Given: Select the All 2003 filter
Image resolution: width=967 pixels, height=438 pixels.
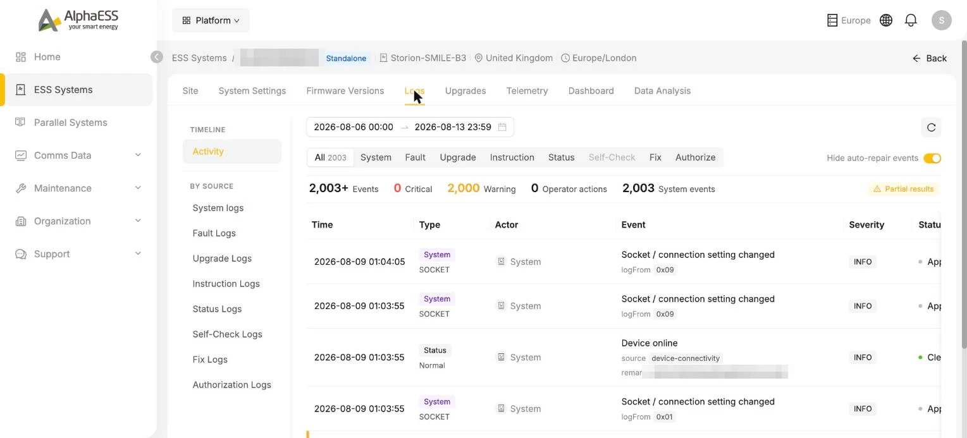Looking at the screenshot, I should point(330,157).
